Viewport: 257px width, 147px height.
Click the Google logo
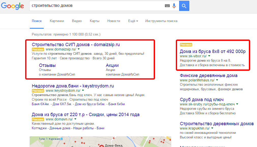[x=12, y=6]
